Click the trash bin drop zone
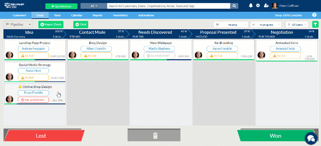 click(x=154, y=135)
